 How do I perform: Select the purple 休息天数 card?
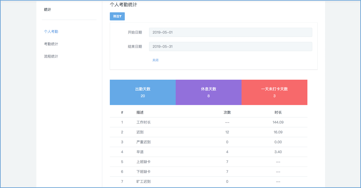209,92
